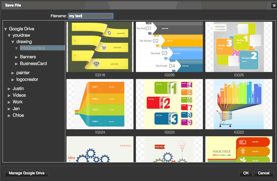Collapse the drawing folder arrow

pyautogui.click(x=13, y=42)
